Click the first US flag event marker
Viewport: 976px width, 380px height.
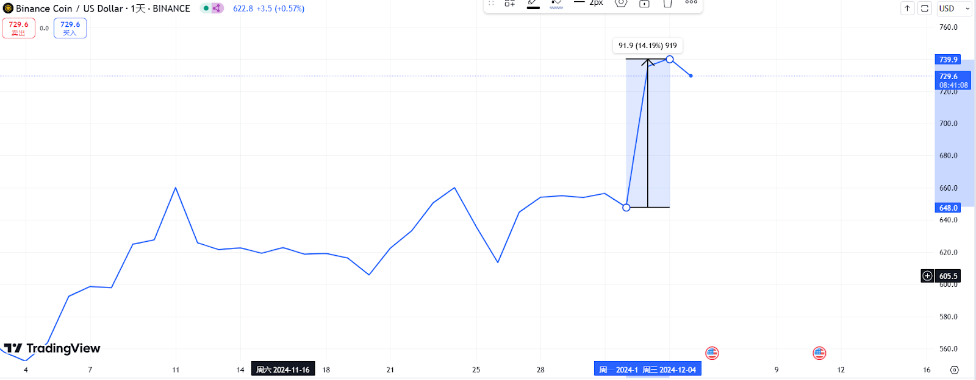tap(712, 353)
